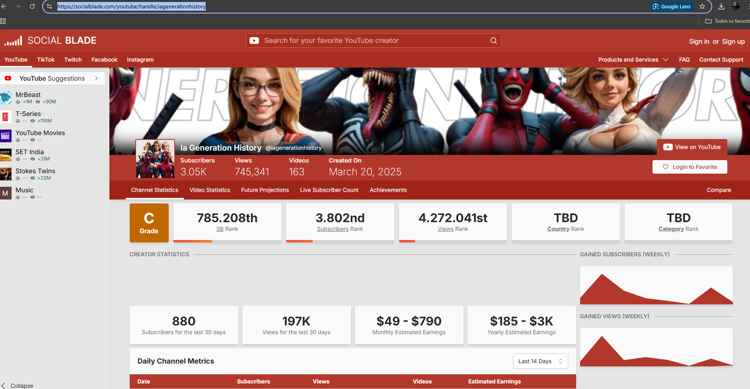Screen dimensions: 750x389
Task: Click the browser back arrow
Action: [4, 7]
